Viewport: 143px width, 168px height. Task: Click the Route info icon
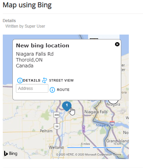click(52, 90)
